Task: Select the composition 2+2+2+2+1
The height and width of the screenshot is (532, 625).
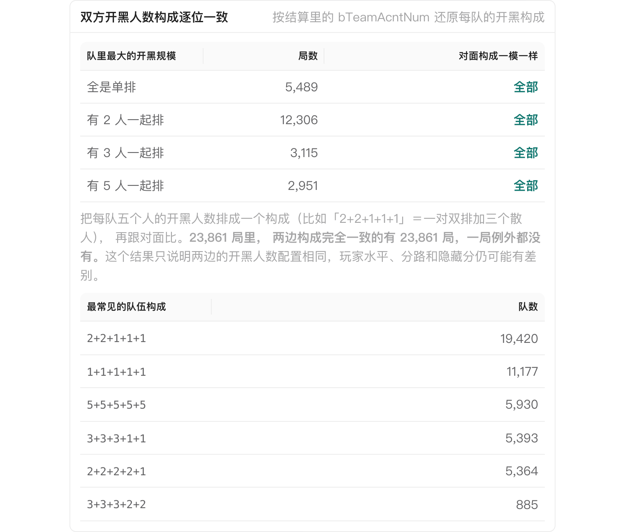Action: (x=116, y=471)
